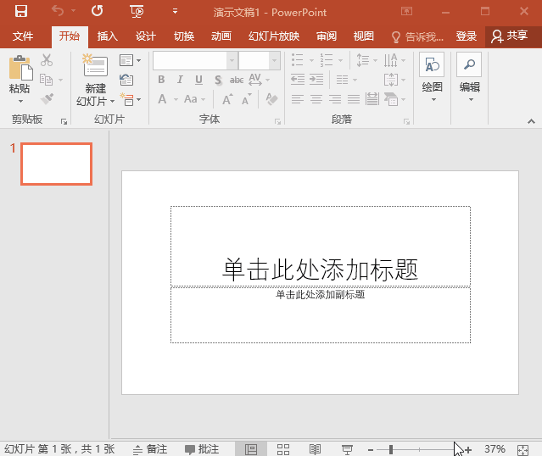Fit slide to current window
The image size is (542, 456).
522,449
